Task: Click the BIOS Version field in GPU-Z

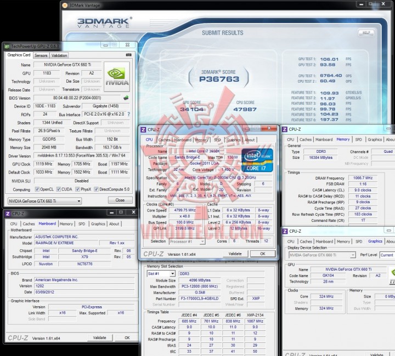Action: [77, 98]
